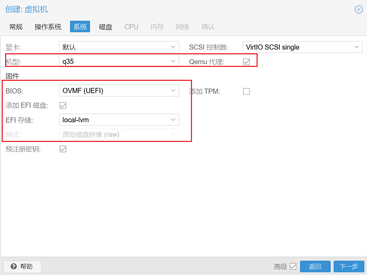Click the 高级 label text
The image size is (367, 275).
(x=280, y=267)
